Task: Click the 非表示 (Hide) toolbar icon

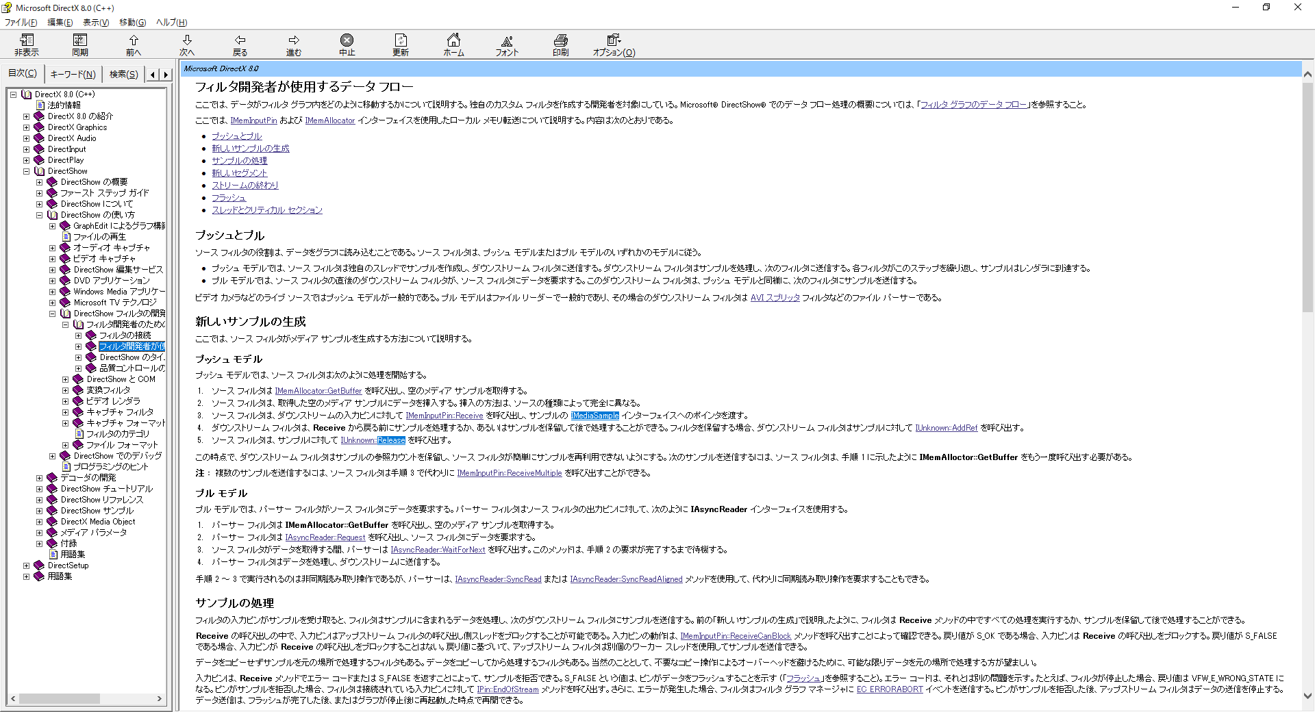Action: click(x=27, y=40)
